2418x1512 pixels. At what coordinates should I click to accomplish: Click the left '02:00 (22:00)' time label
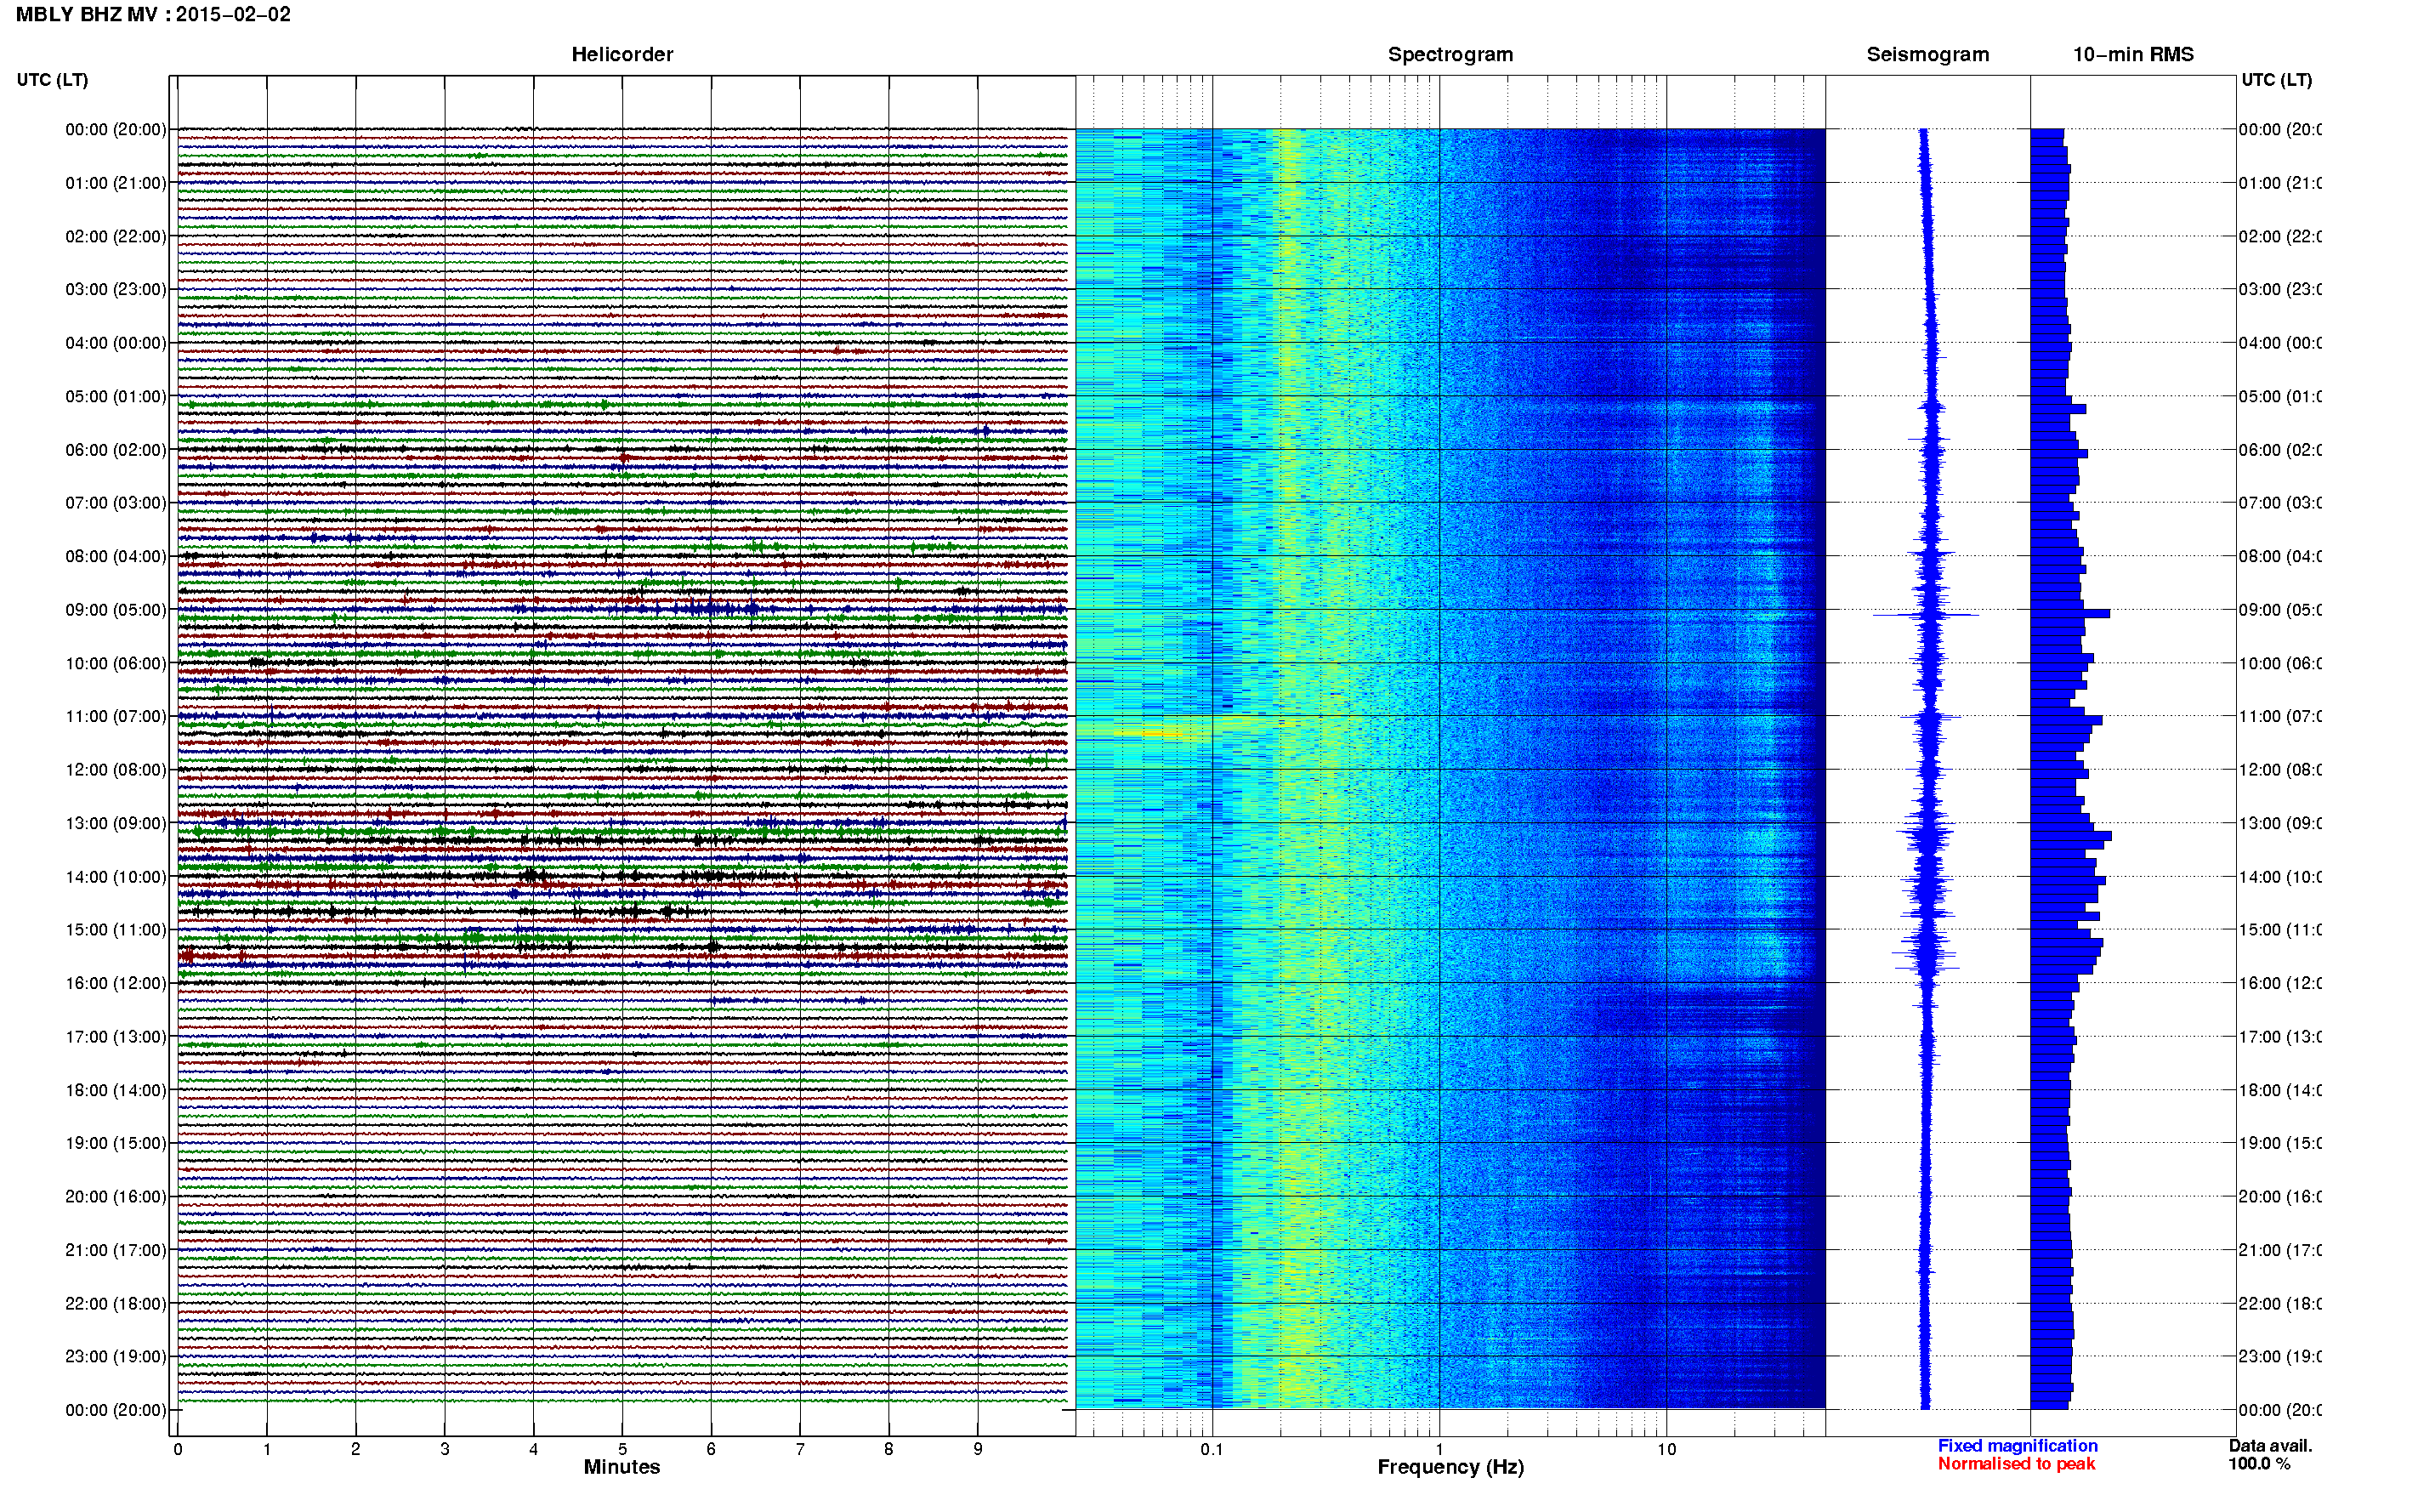coord(116,236)
